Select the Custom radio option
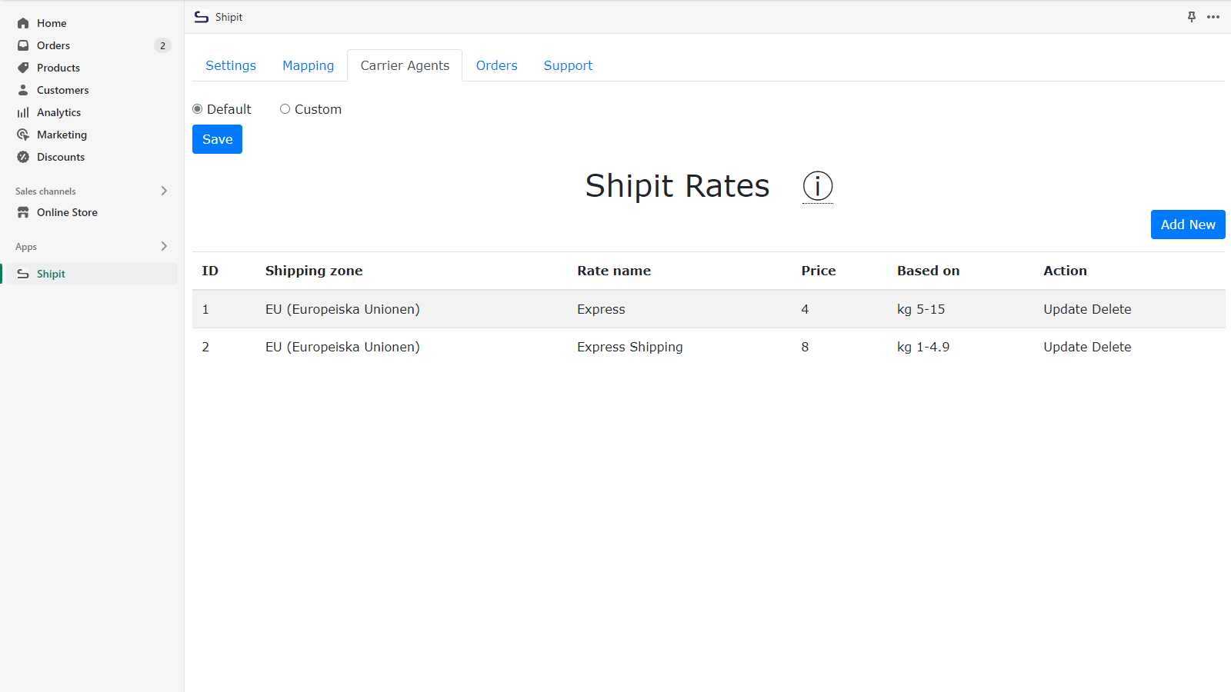The width and height of the screenshot is (1231, 692). 285,109
